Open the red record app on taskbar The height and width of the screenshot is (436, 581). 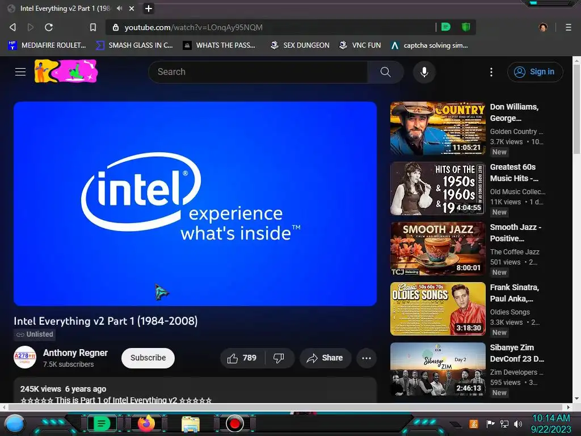(234, 424)
